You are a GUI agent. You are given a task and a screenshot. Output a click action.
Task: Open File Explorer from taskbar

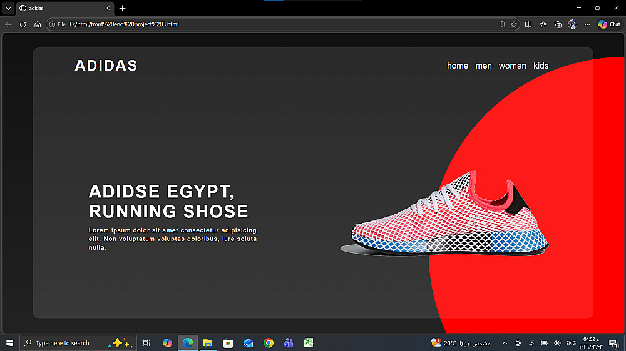[x=208, y=343]
